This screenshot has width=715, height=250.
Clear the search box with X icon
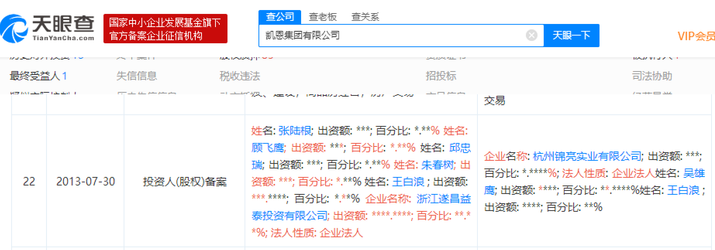(x=532, y=36)
